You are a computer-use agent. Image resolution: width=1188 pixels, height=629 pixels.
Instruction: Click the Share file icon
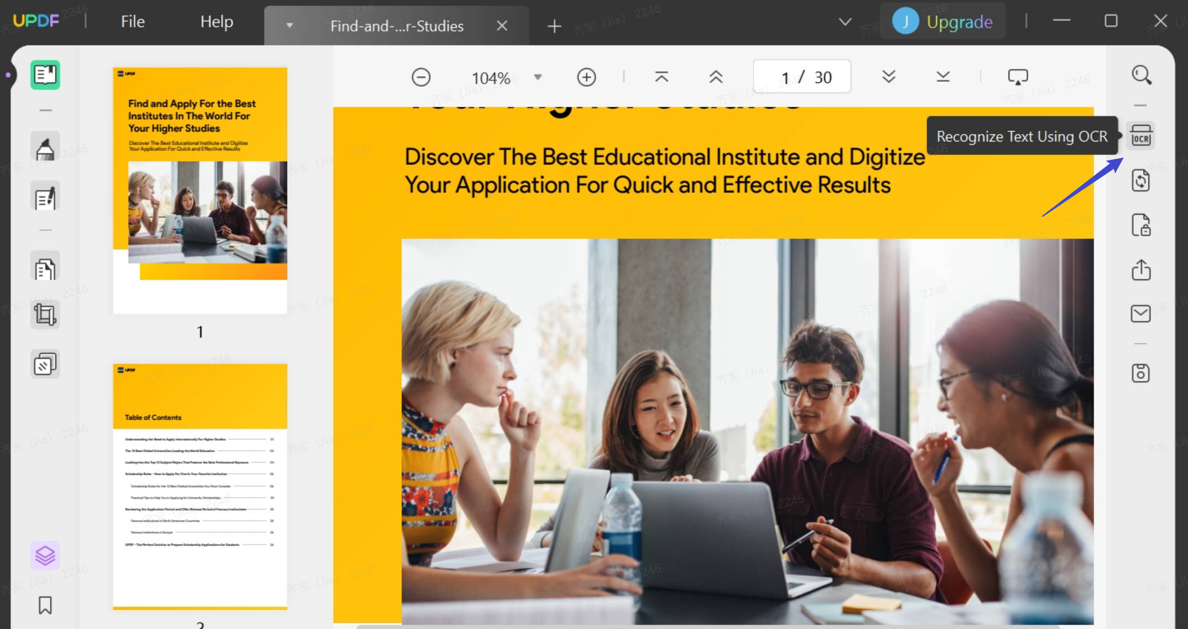(1141, 269)
